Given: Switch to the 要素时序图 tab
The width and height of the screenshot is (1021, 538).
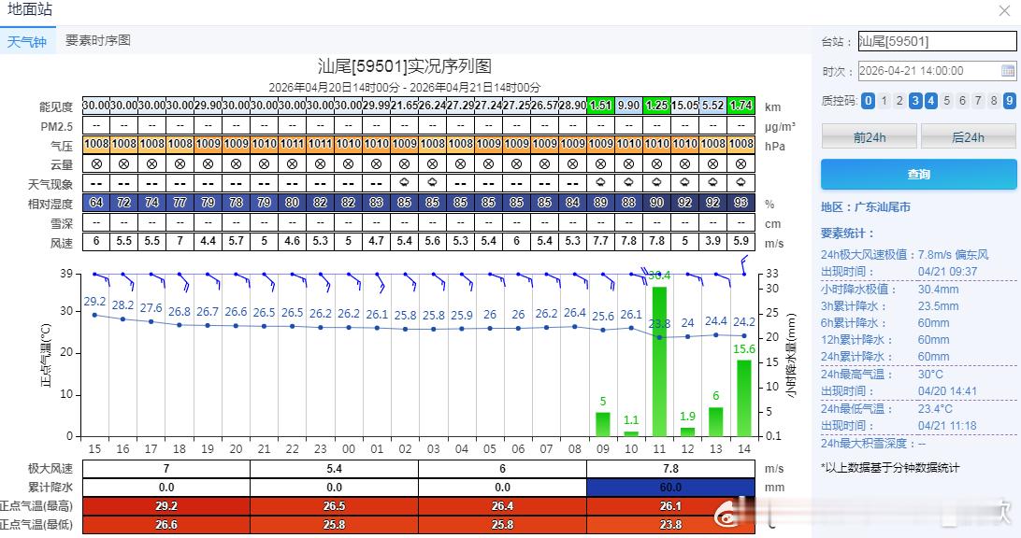Looking at the screenshot, I should click(98, 40).
